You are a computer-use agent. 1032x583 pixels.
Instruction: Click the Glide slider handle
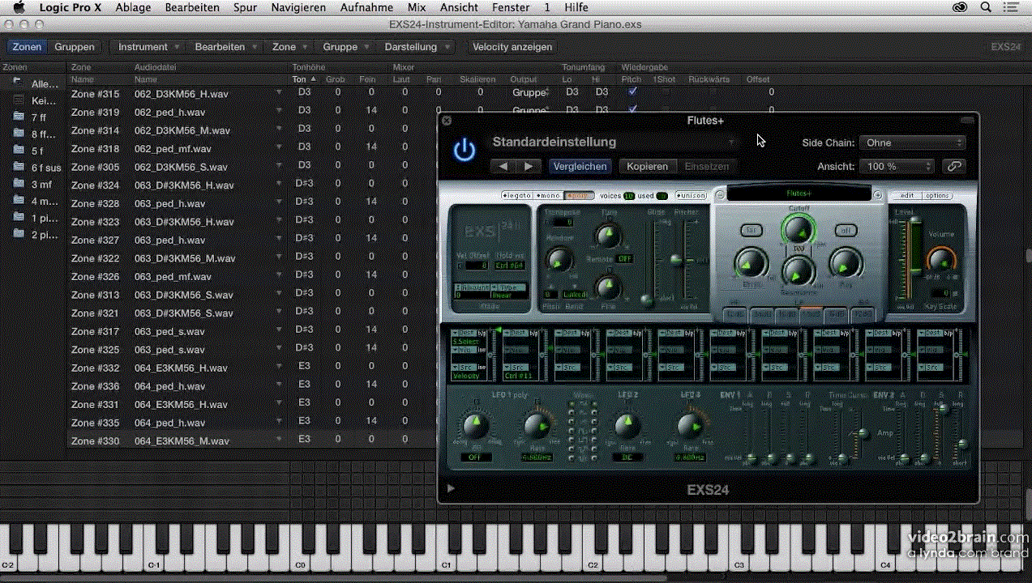pyautogui.click(x=647, y=300)
